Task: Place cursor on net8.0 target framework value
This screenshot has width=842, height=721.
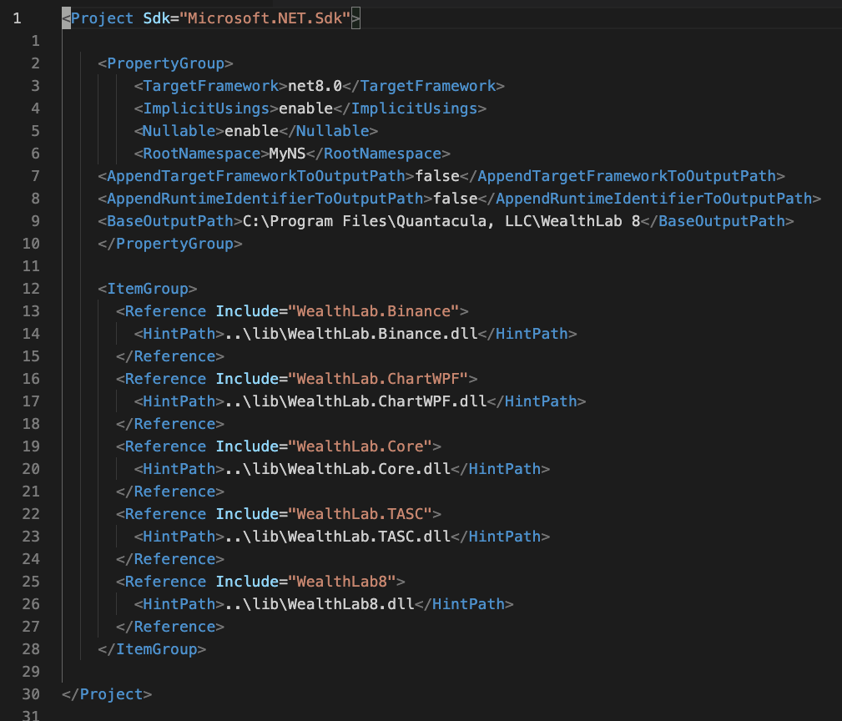Action: coord(315,86)
